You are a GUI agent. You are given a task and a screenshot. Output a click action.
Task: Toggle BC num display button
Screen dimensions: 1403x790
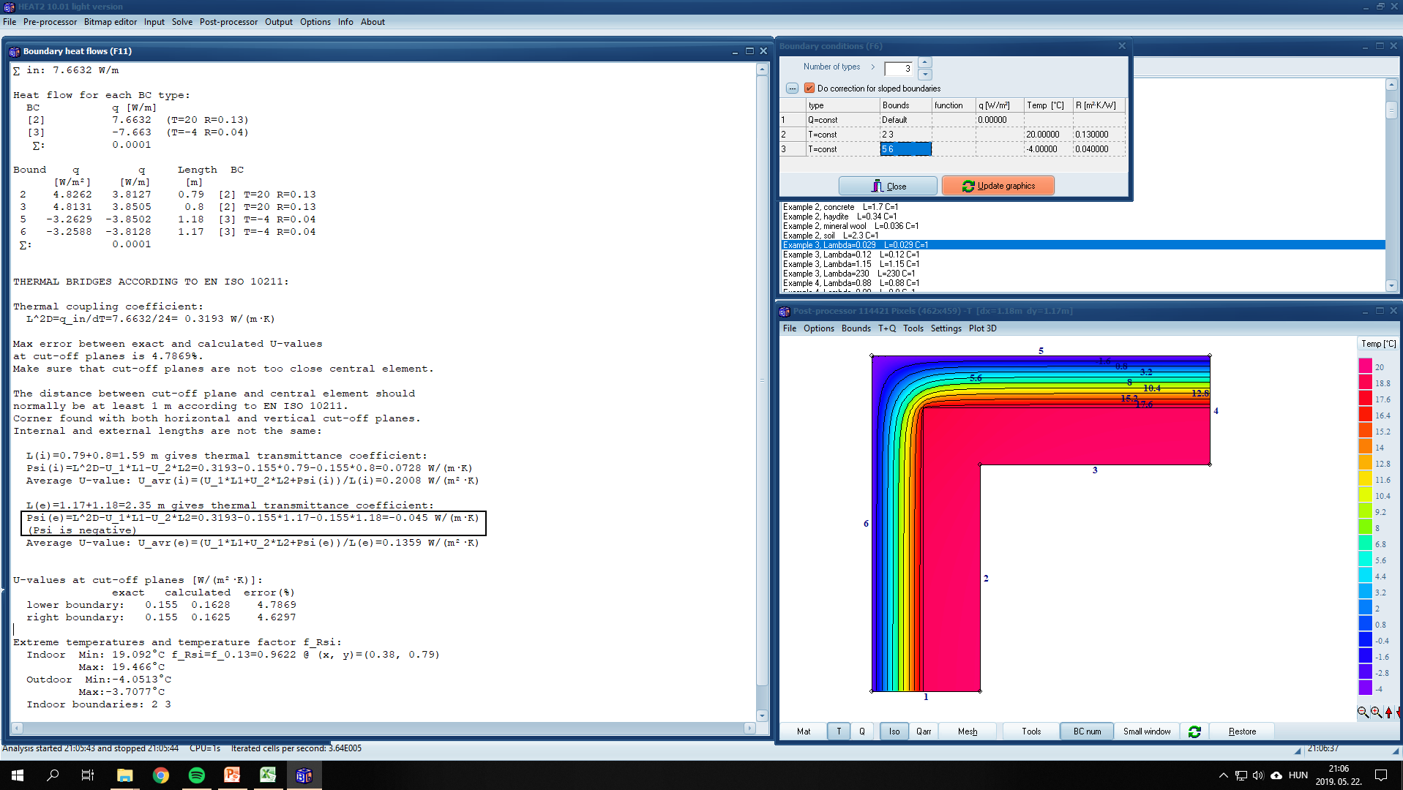point(1087,731)
